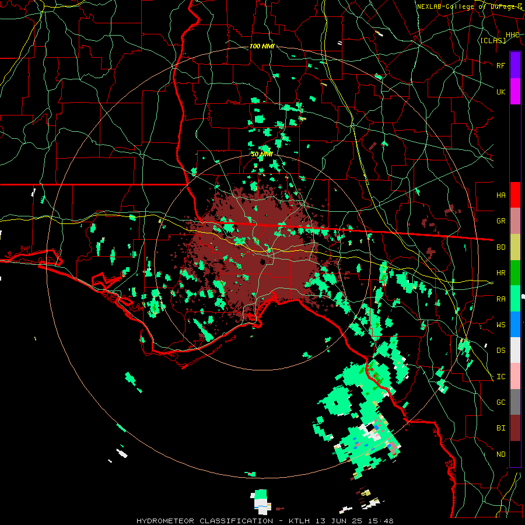Image resolution: width=525 pixels, height=525 pixels.
Task: Click the 100 NMI range ring label
Action: click(x=262, y=46)
